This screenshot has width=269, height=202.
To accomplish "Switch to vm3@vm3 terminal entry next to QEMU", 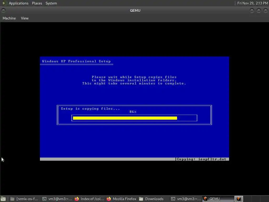I will tap(186, 199).
